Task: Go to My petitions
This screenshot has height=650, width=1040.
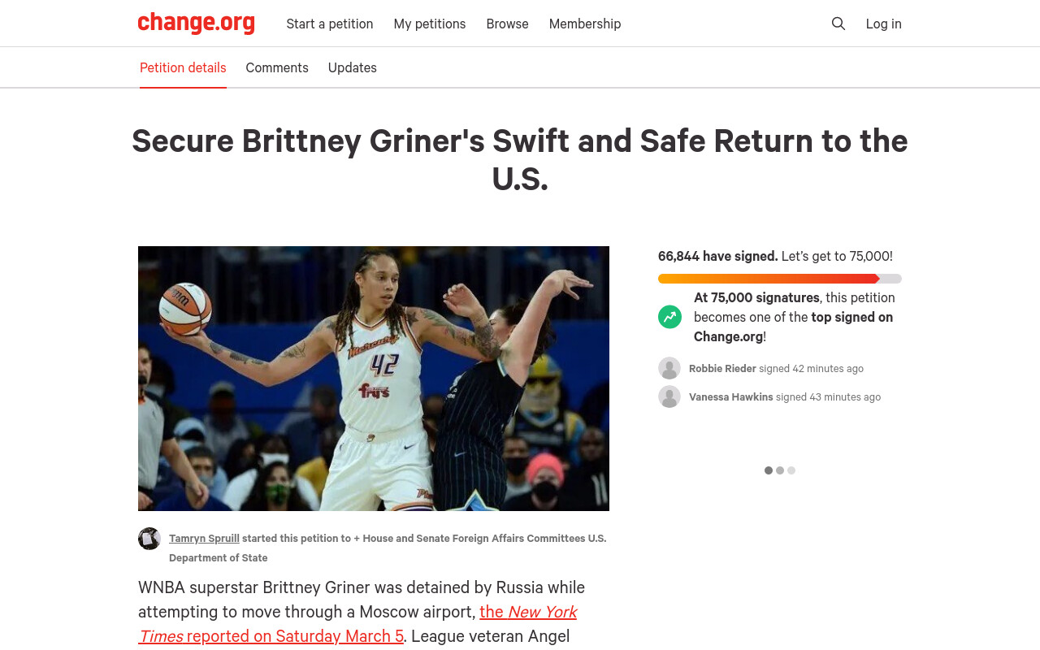Action: pyautogui.click(x=430, y=24)
